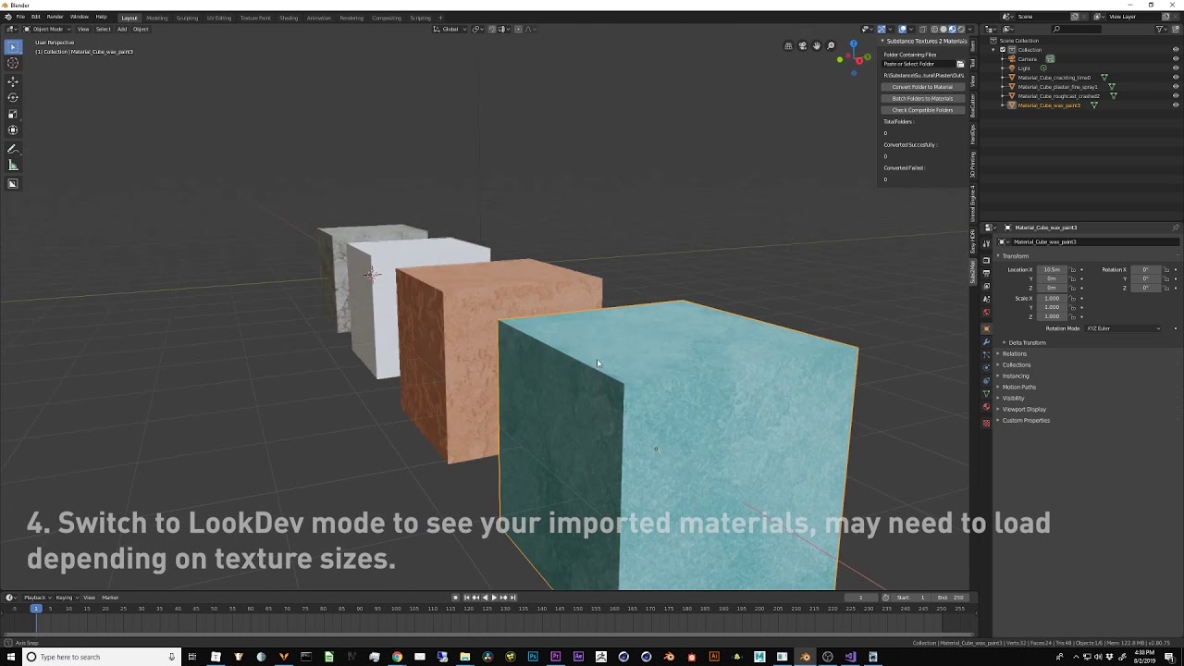Select the Rotate tool in the toolbar
Image resolution: width=1184 pixels, height=666 pixels.
click(13, 97)
